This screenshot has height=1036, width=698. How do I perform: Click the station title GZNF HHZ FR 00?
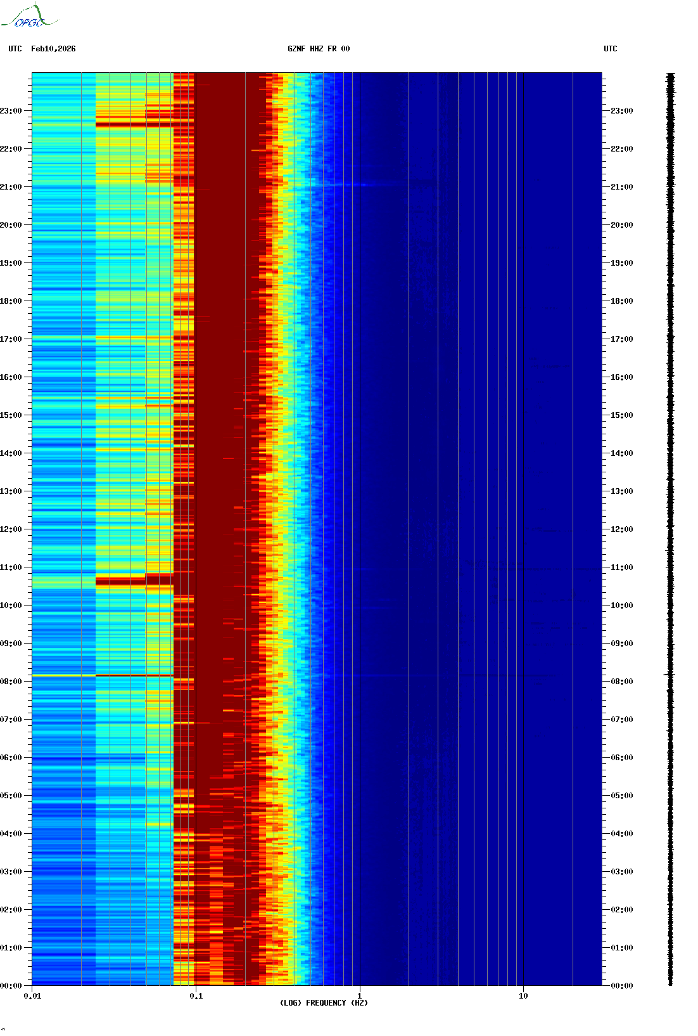pyautogui.click(x=318, y=49)
